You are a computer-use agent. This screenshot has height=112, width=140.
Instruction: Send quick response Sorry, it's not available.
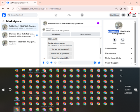point(60,58)
